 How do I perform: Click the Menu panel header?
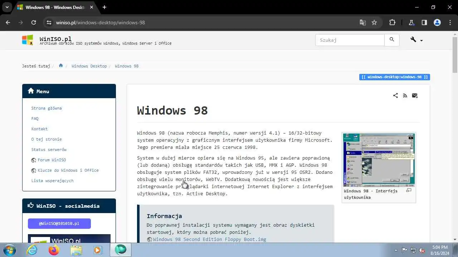click(x=69, y=91)
